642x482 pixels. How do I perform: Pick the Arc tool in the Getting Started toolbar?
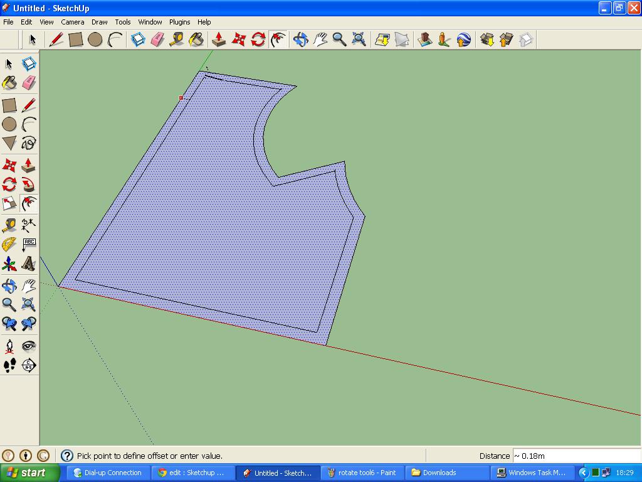tap(115, 40)
